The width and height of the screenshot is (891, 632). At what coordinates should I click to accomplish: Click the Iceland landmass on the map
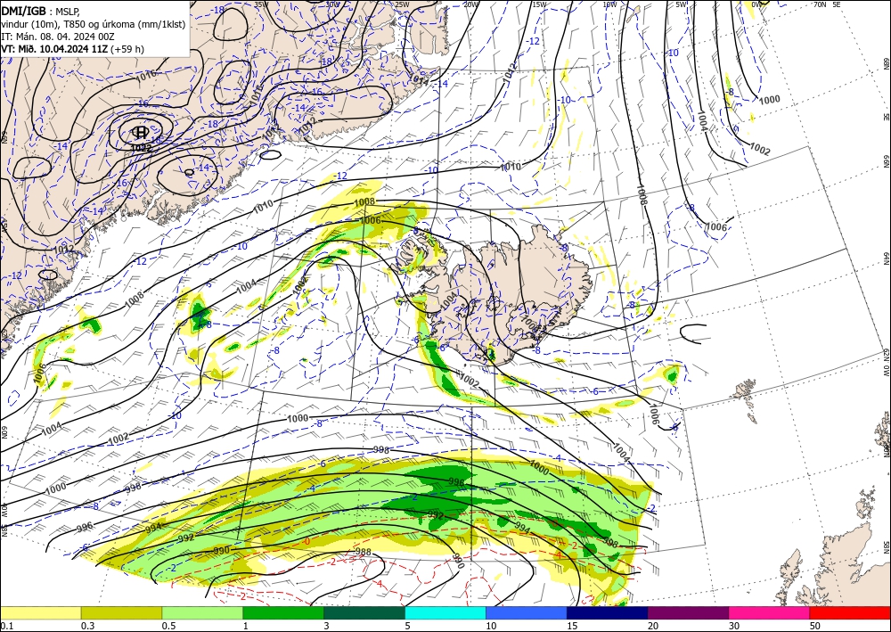coord(506,296)
